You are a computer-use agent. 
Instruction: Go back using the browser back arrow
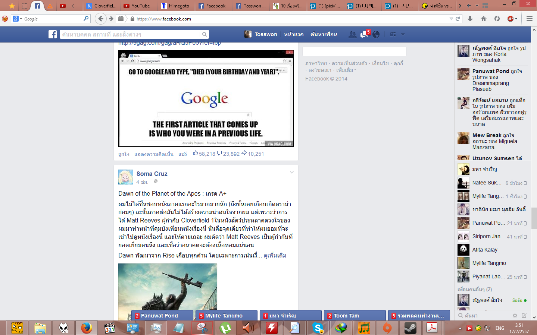100,19
